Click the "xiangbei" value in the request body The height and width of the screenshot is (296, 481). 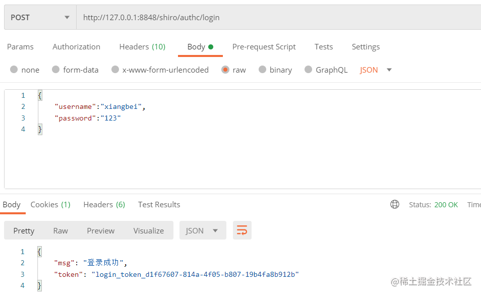121,107
